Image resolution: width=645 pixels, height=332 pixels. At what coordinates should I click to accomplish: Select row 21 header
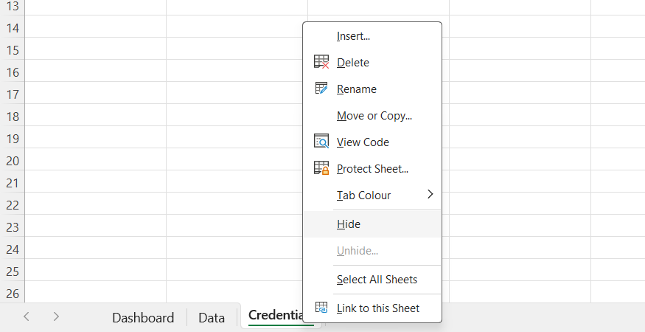(x=13, y=183)
